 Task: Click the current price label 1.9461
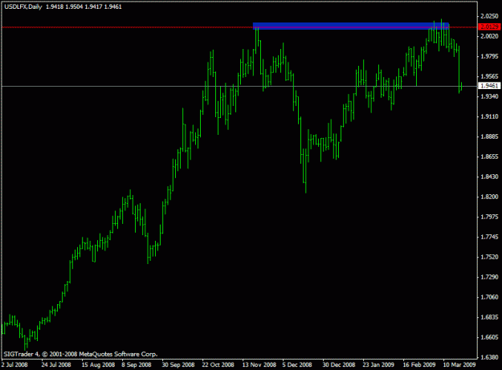coord(489,86)
